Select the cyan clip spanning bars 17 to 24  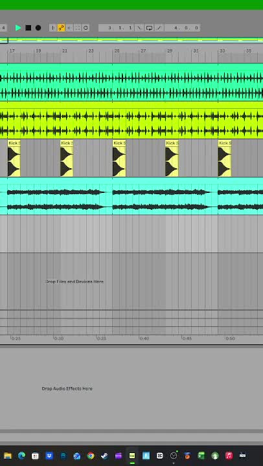(x=60, y=196)
